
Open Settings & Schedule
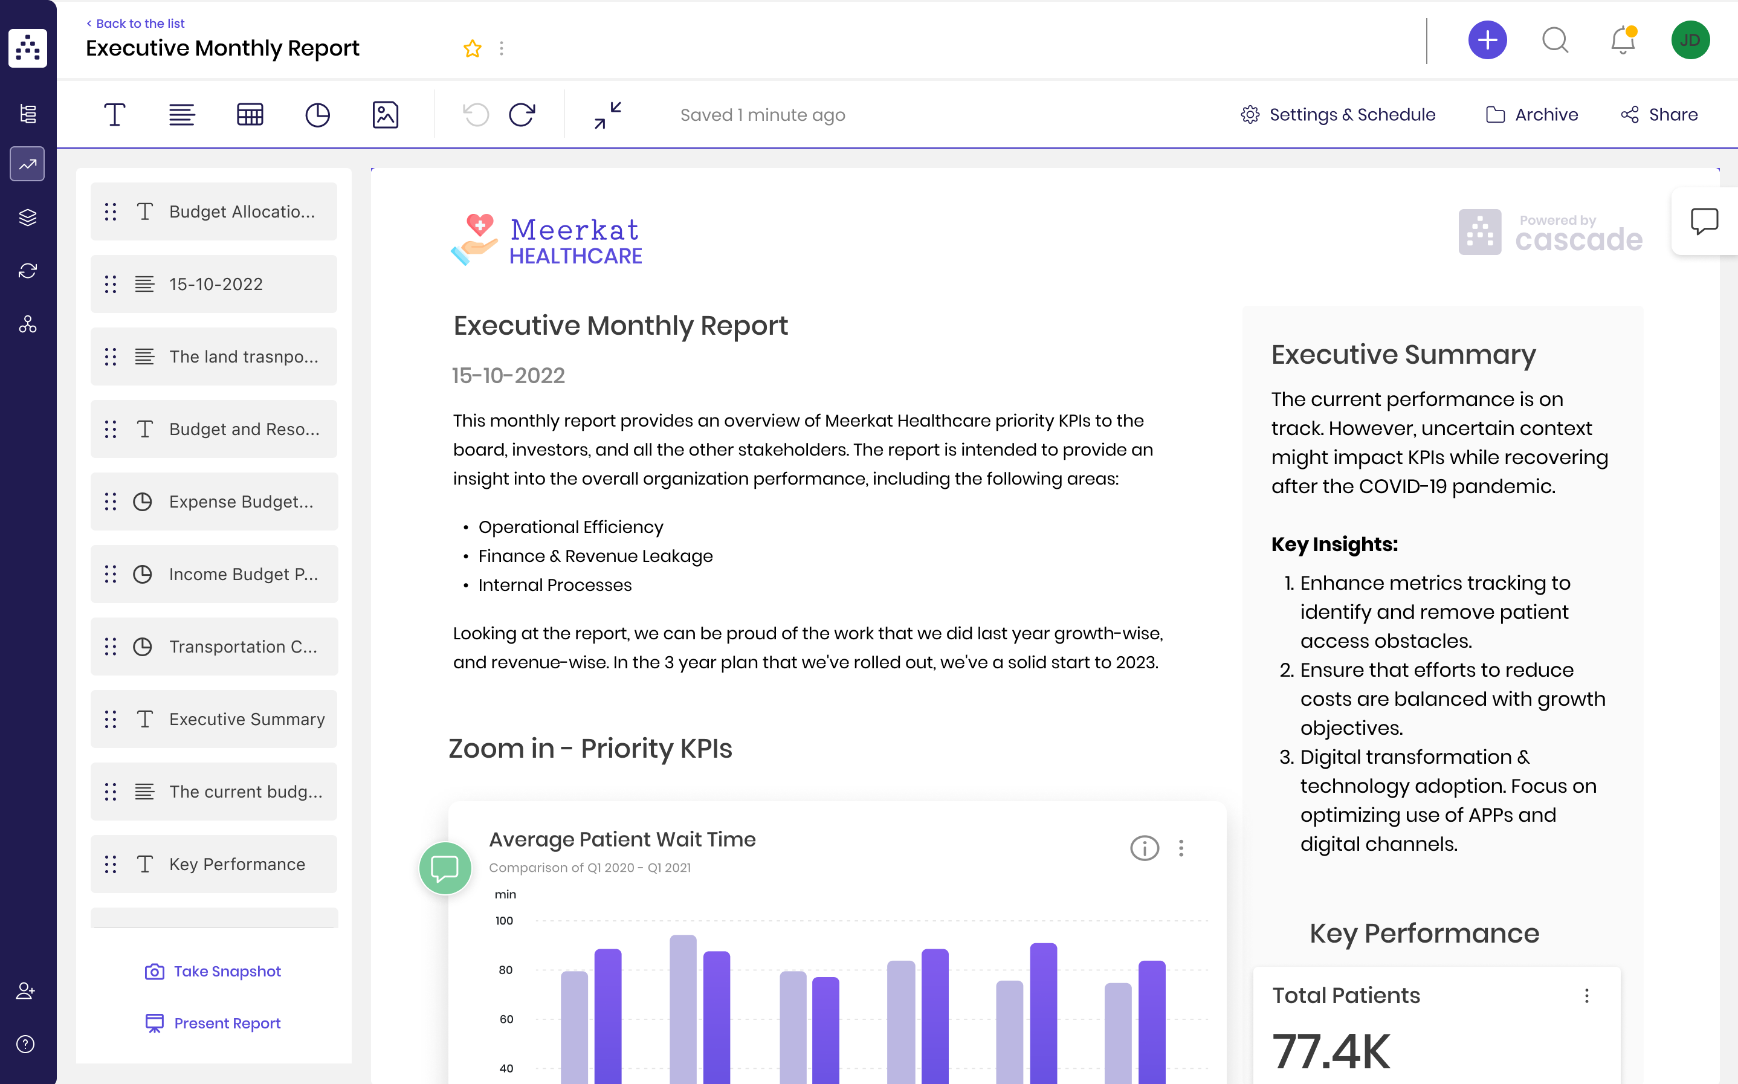point(1338,114)
